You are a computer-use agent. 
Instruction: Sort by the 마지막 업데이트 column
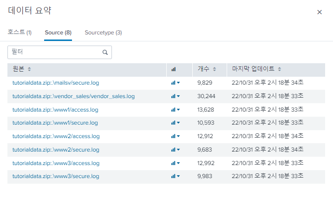coord(256,69)
